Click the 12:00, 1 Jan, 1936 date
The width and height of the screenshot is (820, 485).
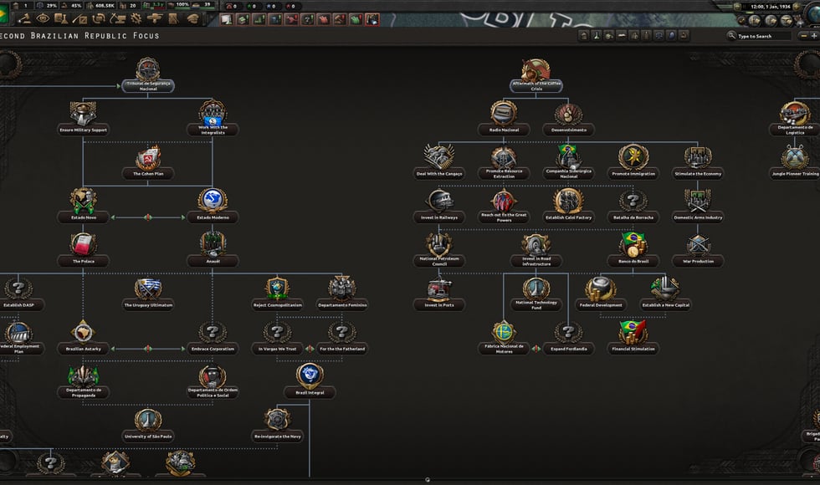tap(771, 7)
